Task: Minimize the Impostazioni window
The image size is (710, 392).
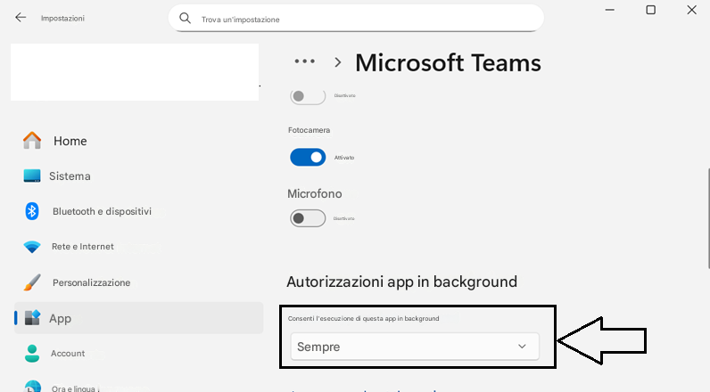Action: click(610, 10)
